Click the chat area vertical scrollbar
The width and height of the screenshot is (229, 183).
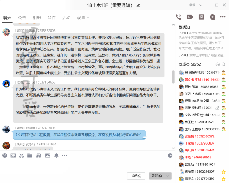coord(173,77)
